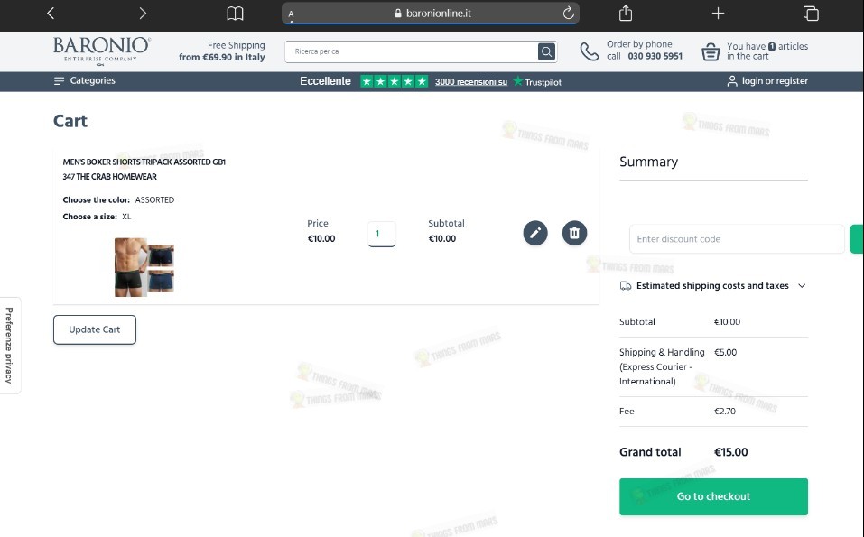Click the Baronio logo

click(102, 51)
